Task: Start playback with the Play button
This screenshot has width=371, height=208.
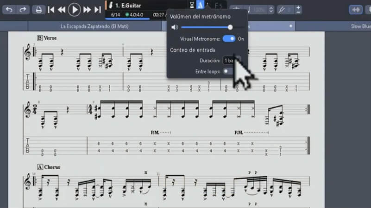Action: (74, 10)
